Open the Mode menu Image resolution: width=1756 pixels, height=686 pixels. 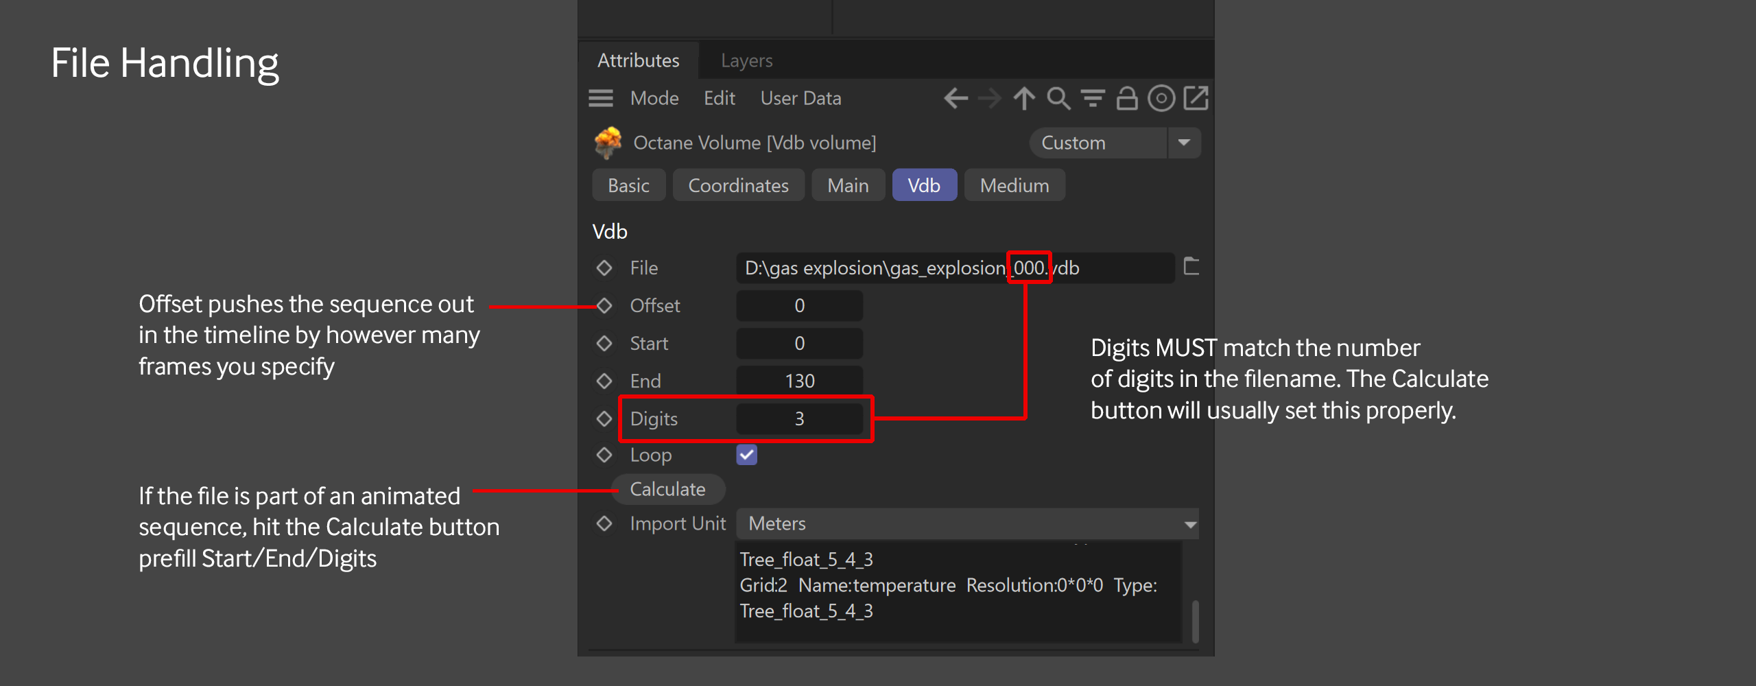[x=654, y=99]
